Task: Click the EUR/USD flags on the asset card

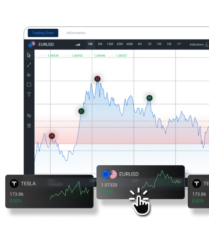Action: [x=109, y=174]
